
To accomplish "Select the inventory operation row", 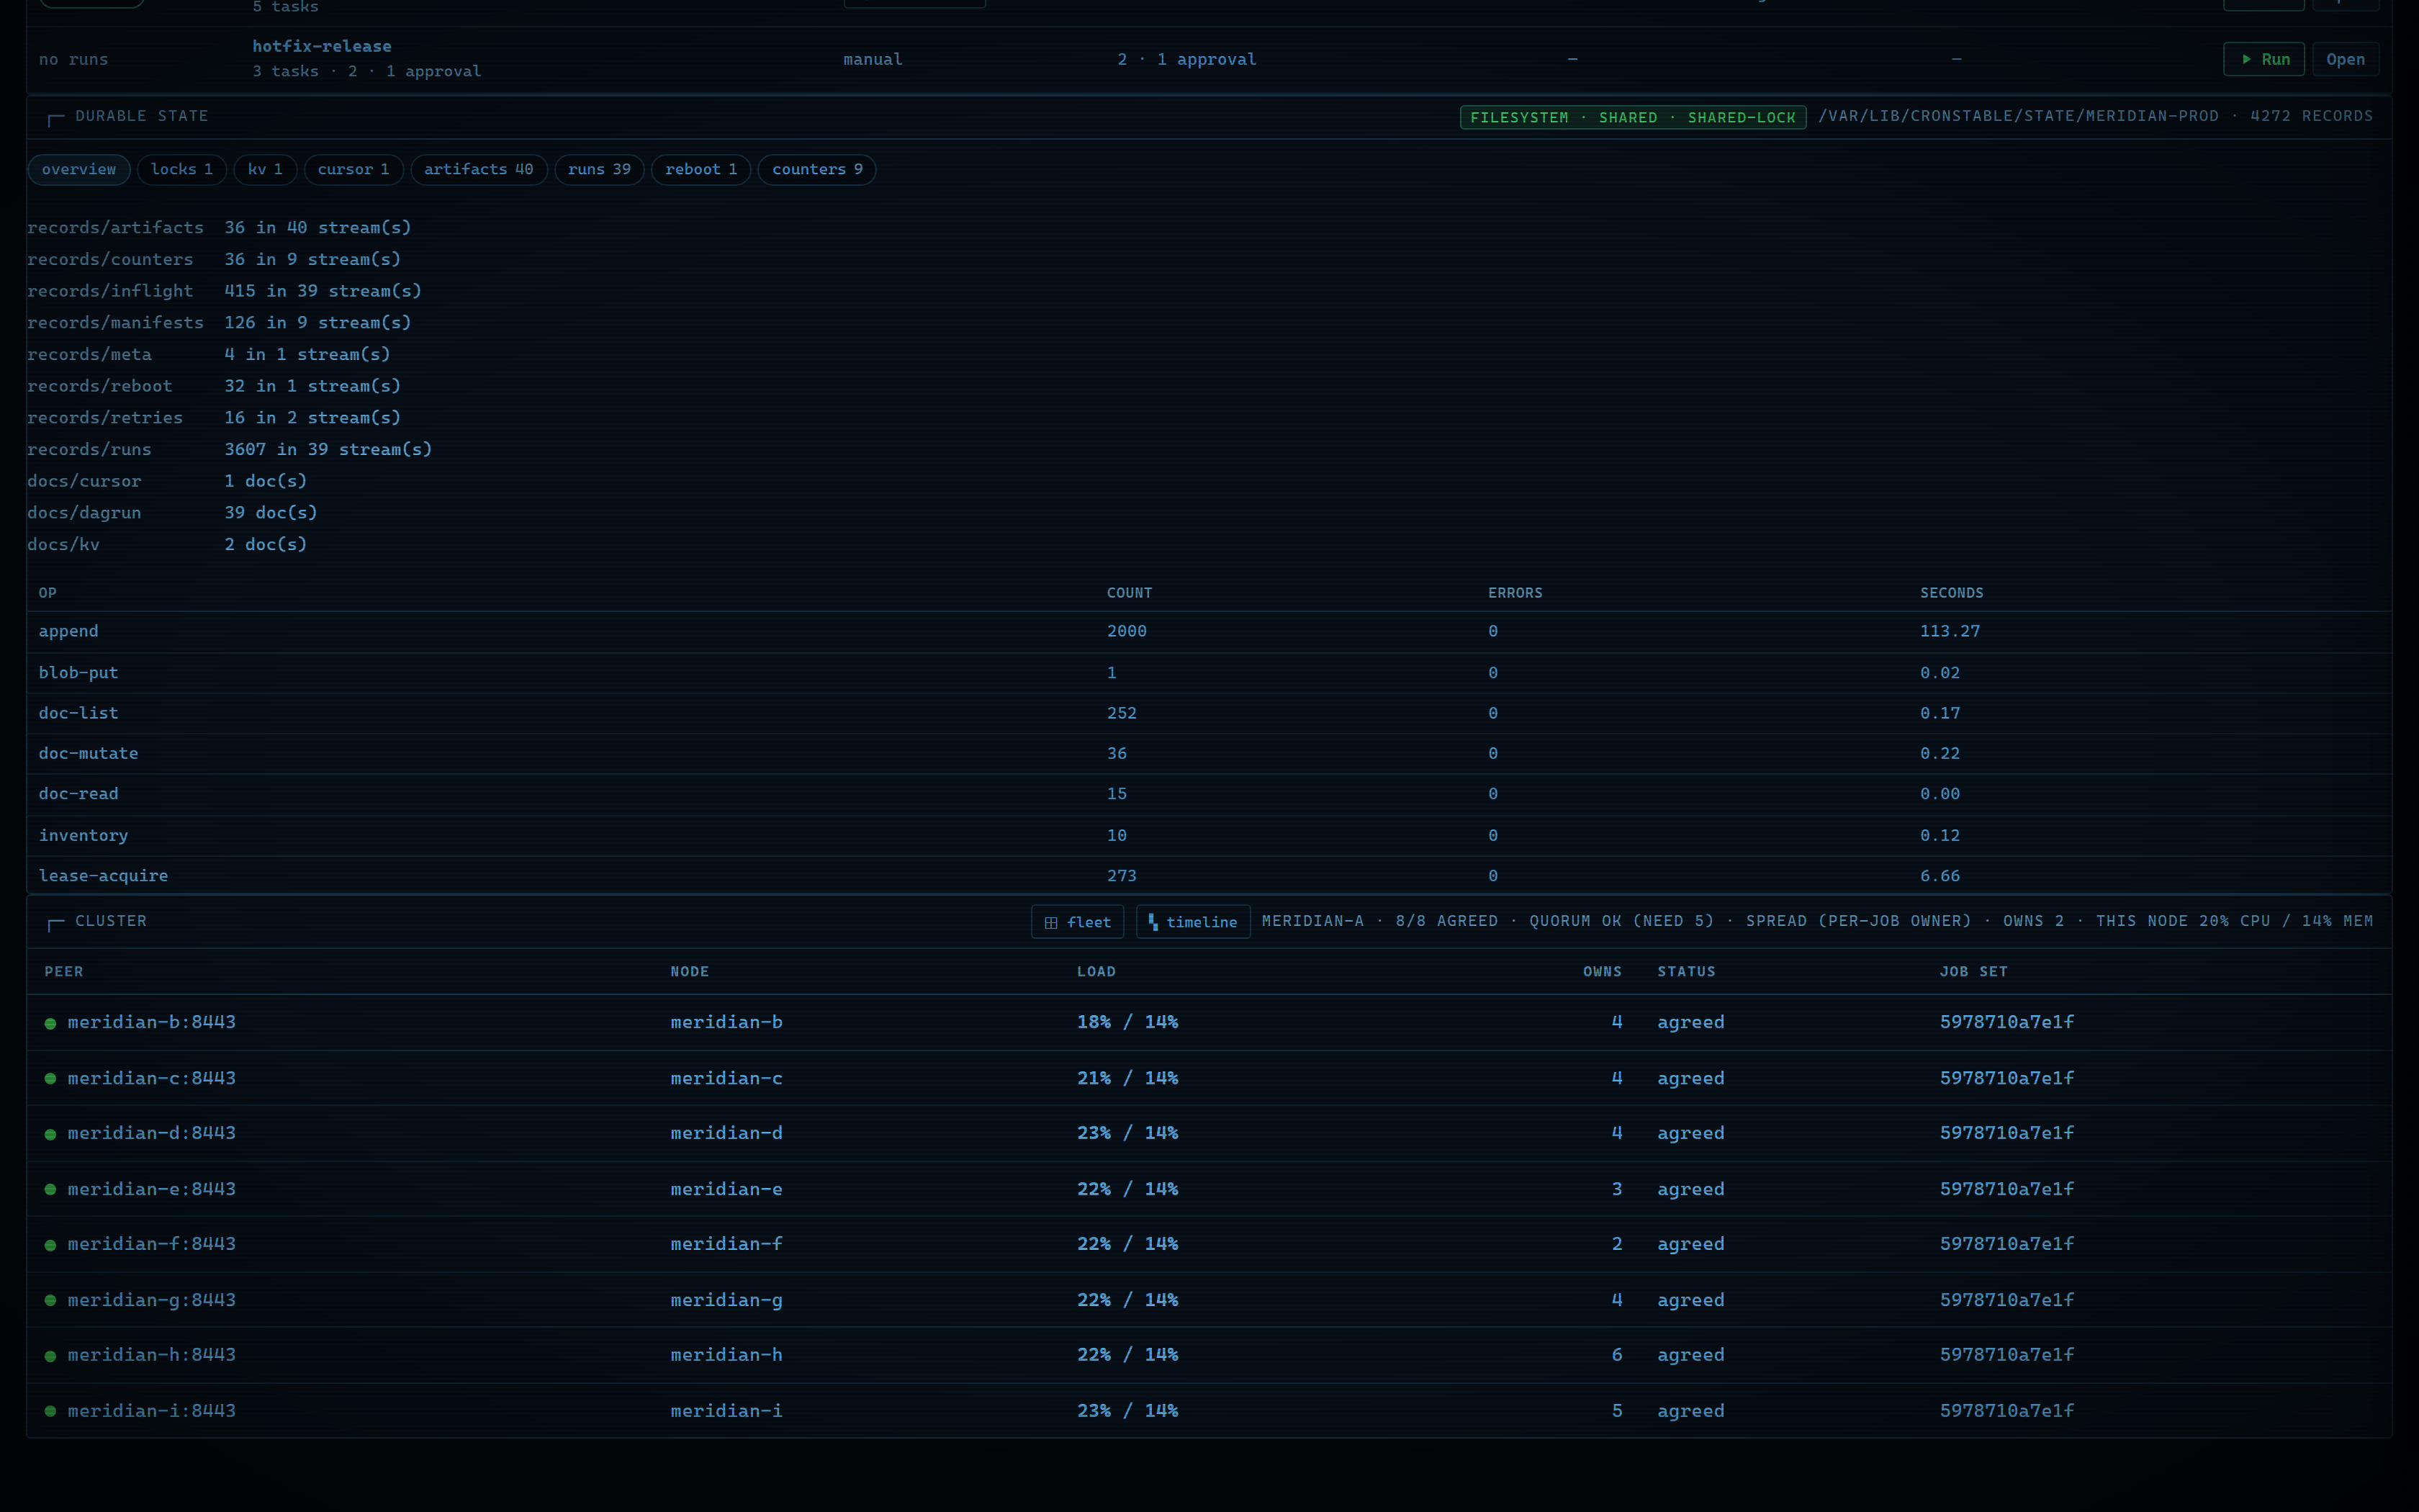I will (1209, 836).
